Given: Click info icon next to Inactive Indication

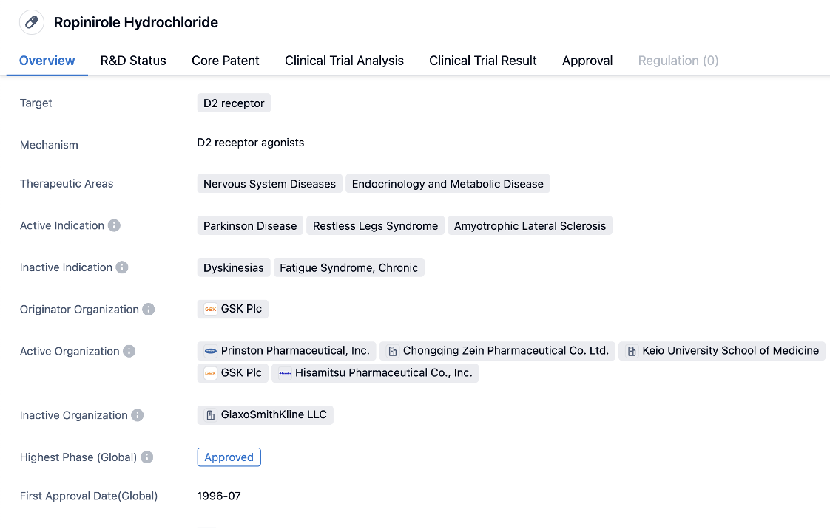Looking at the screenshot, I should 122,267.
